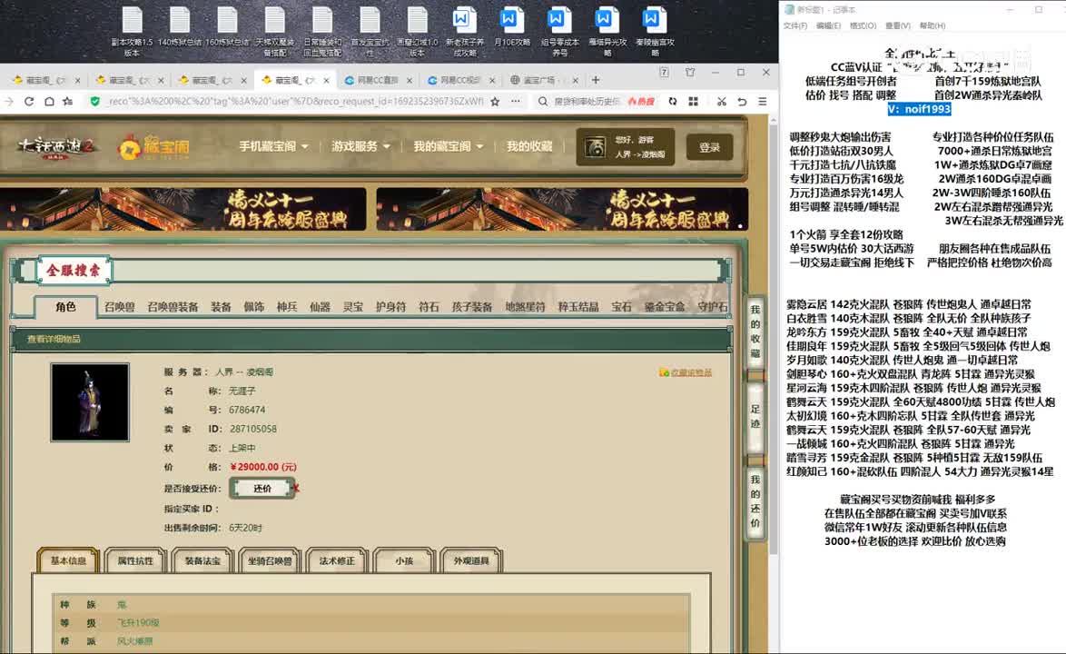Bookmark this page with the address bar star
Screen dimensions: 1066x654
495,102
